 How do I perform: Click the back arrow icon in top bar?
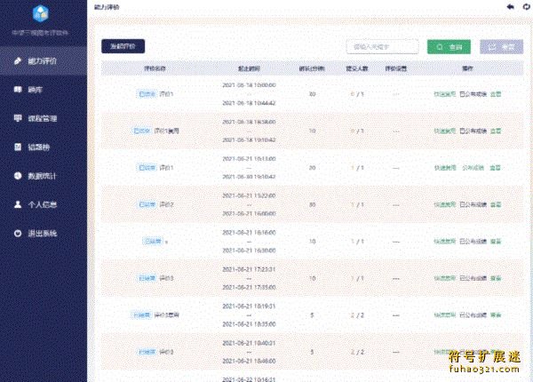click(510, 7)
